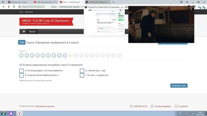Launch Yandex Browser from the taskbar
The image size is (207, 116).
click(19, 113)
